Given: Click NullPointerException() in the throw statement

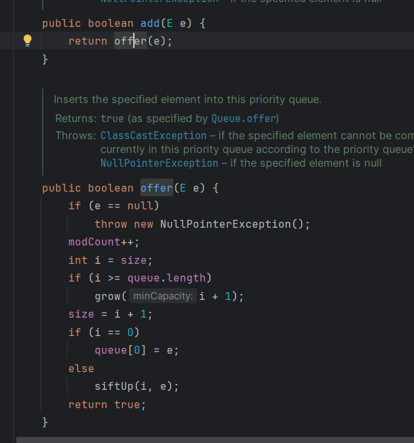Looking at the screenshot, I should [234, 224].
